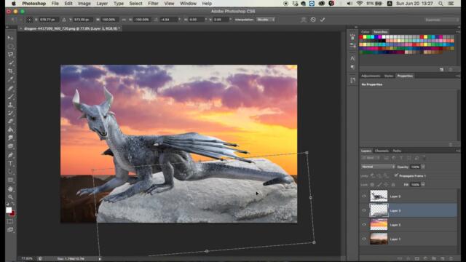
Task: Select the Eyedropper tool
Action: (10, 79)
